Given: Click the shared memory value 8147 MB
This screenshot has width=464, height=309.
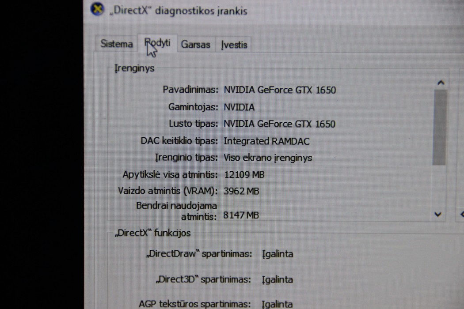Looking at the screenshot, I should [241, 215].
